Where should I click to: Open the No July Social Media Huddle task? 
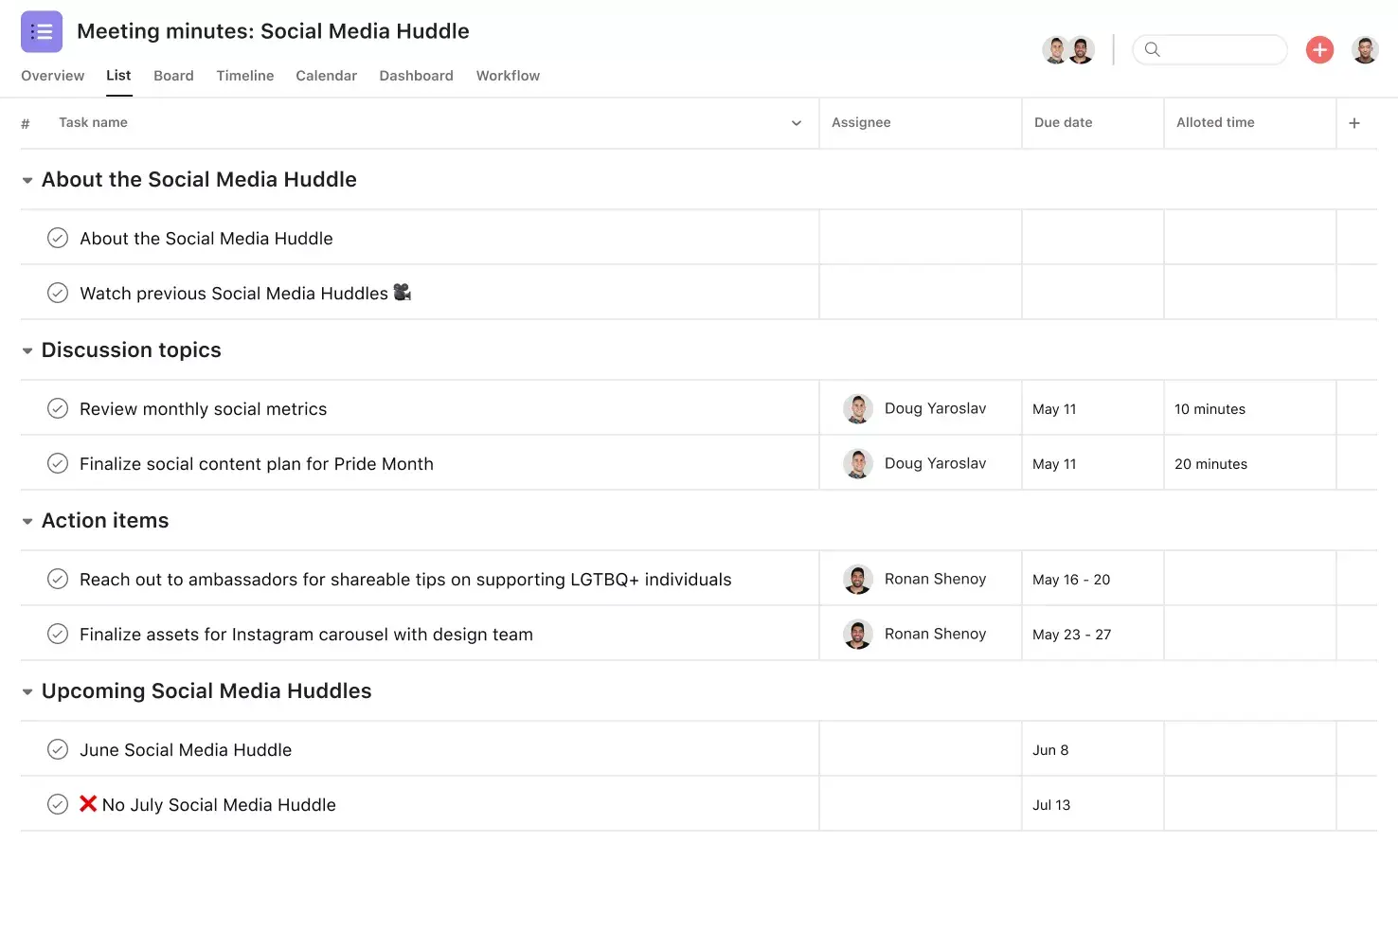click(x=219, y=805)
